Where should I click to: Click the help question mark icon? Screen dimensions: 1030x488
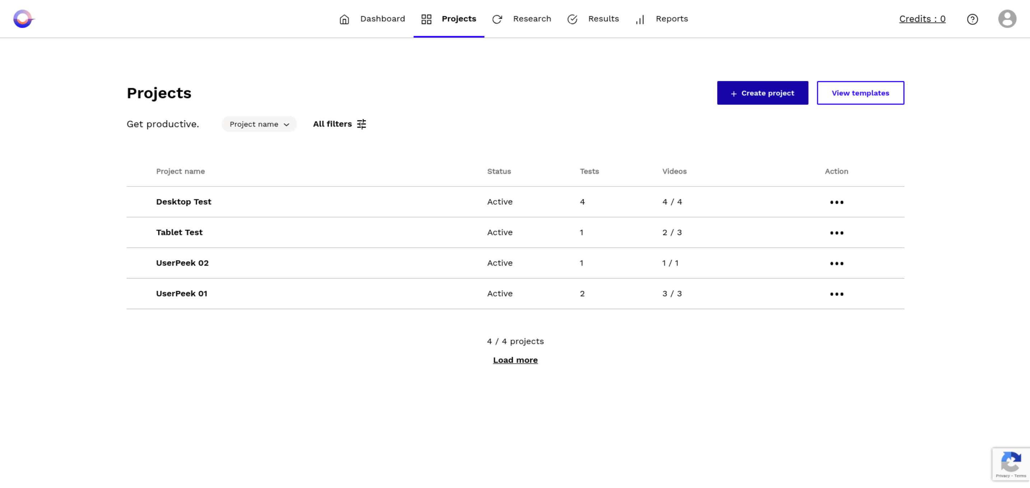tap(972, 18)
